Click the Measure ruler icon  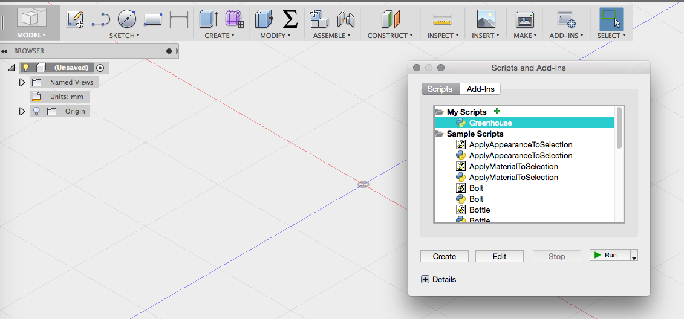point(442,19)
